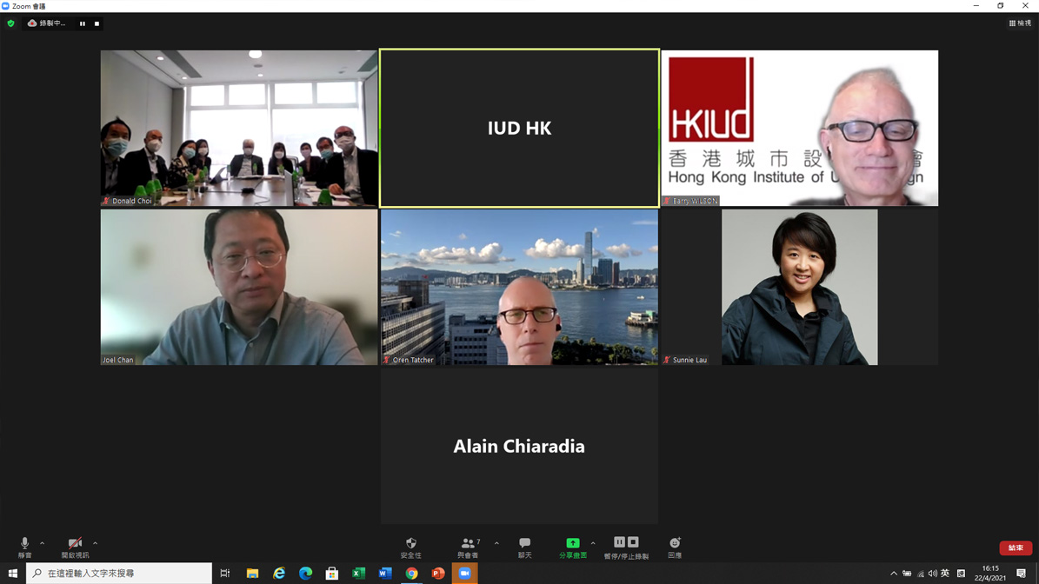
Task: Open the Chat panel
Action: click(x=525, y=547)
